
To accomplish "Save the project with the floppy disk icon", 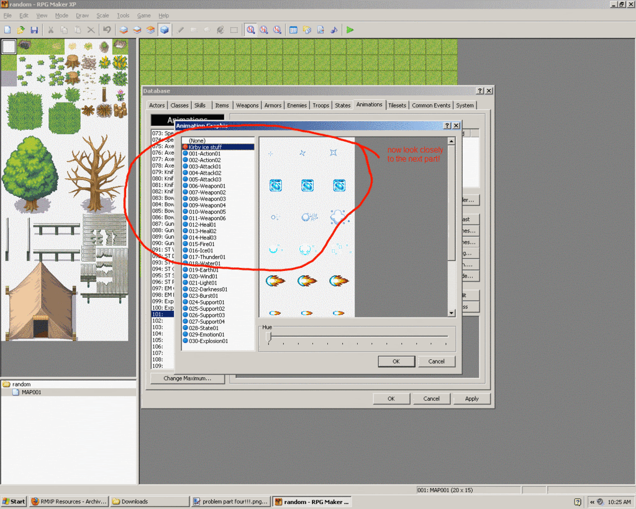I will [x=34, y=30].
